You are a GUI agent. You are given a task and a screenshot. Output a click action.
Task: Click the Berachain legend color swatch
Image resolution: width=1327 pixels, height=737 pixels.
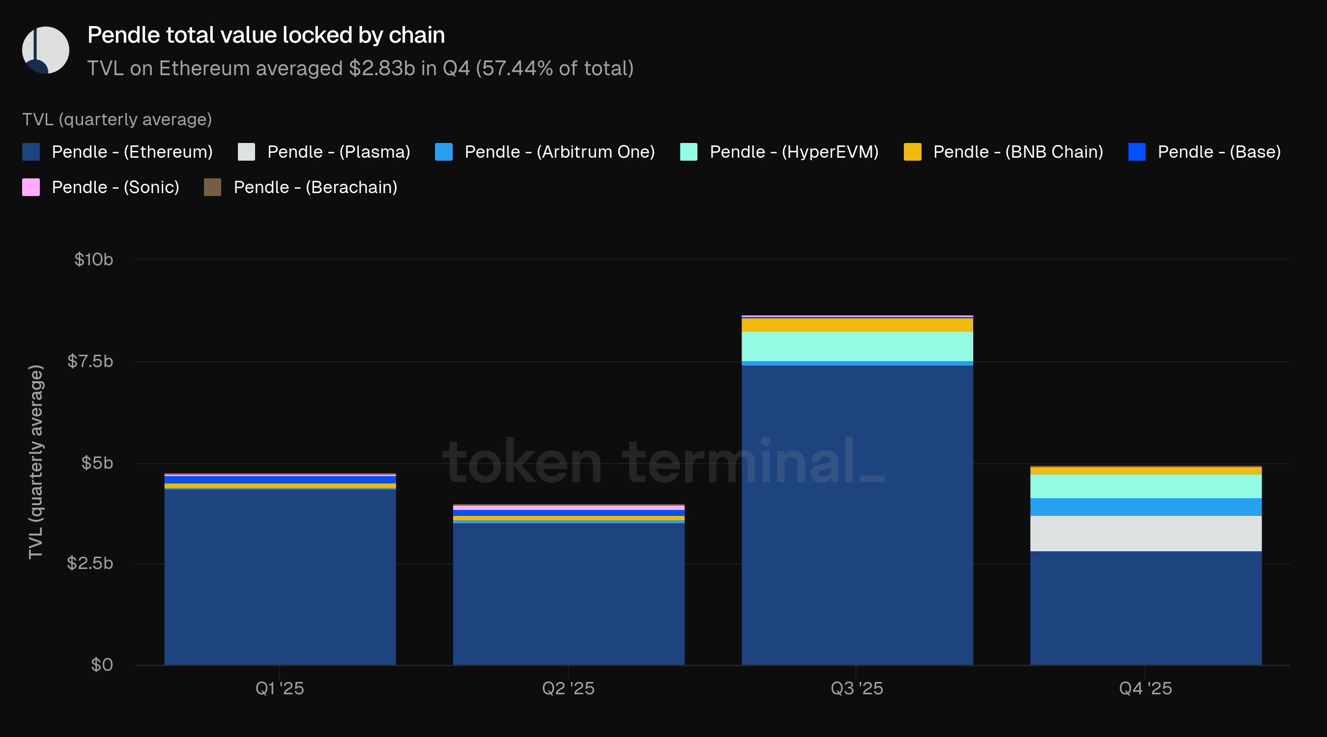tap(212, 187)
